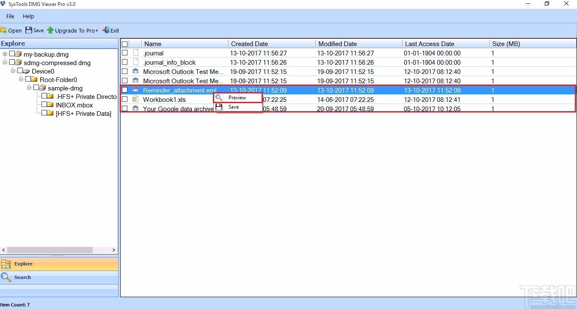
Task: Check the Workbook1.xls row checkbox
Action: 124,99
